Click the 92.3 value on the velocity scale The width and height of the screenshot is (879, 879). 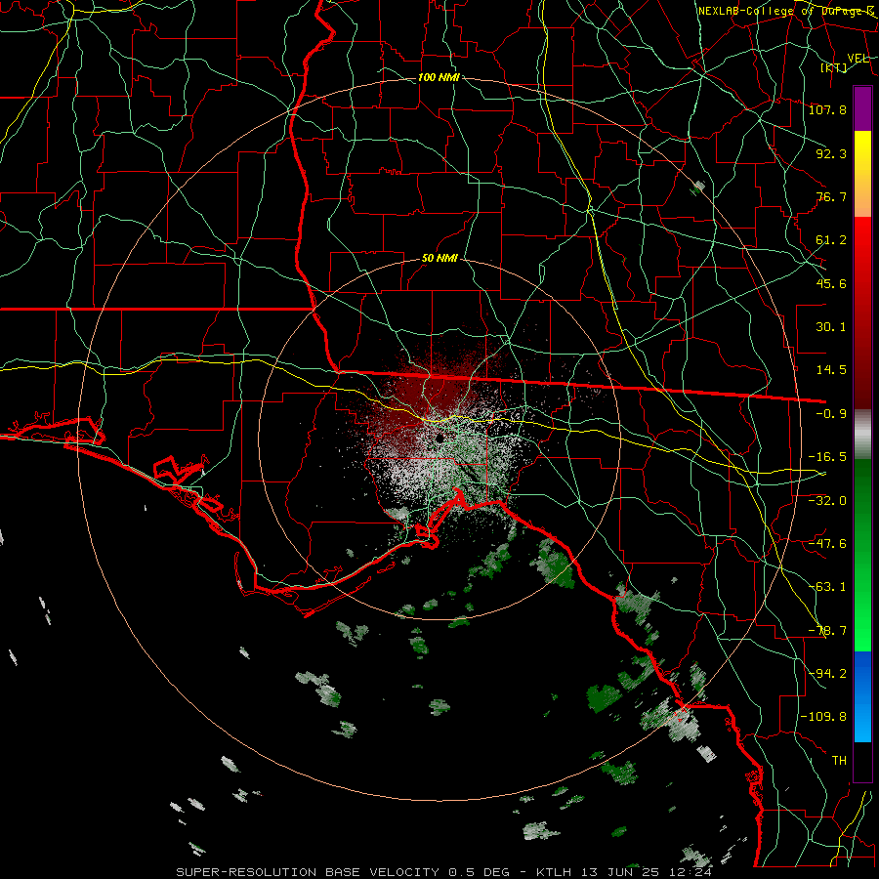[831, 153]
